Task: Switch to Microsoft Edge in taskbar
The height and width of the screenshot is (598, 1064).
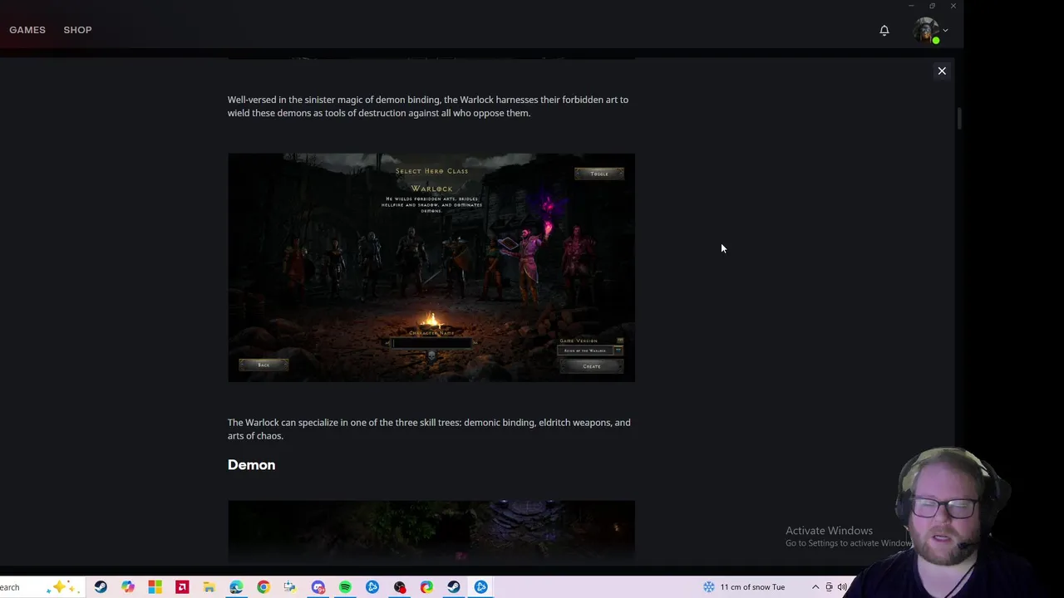Action: click(x=236, y=587)
